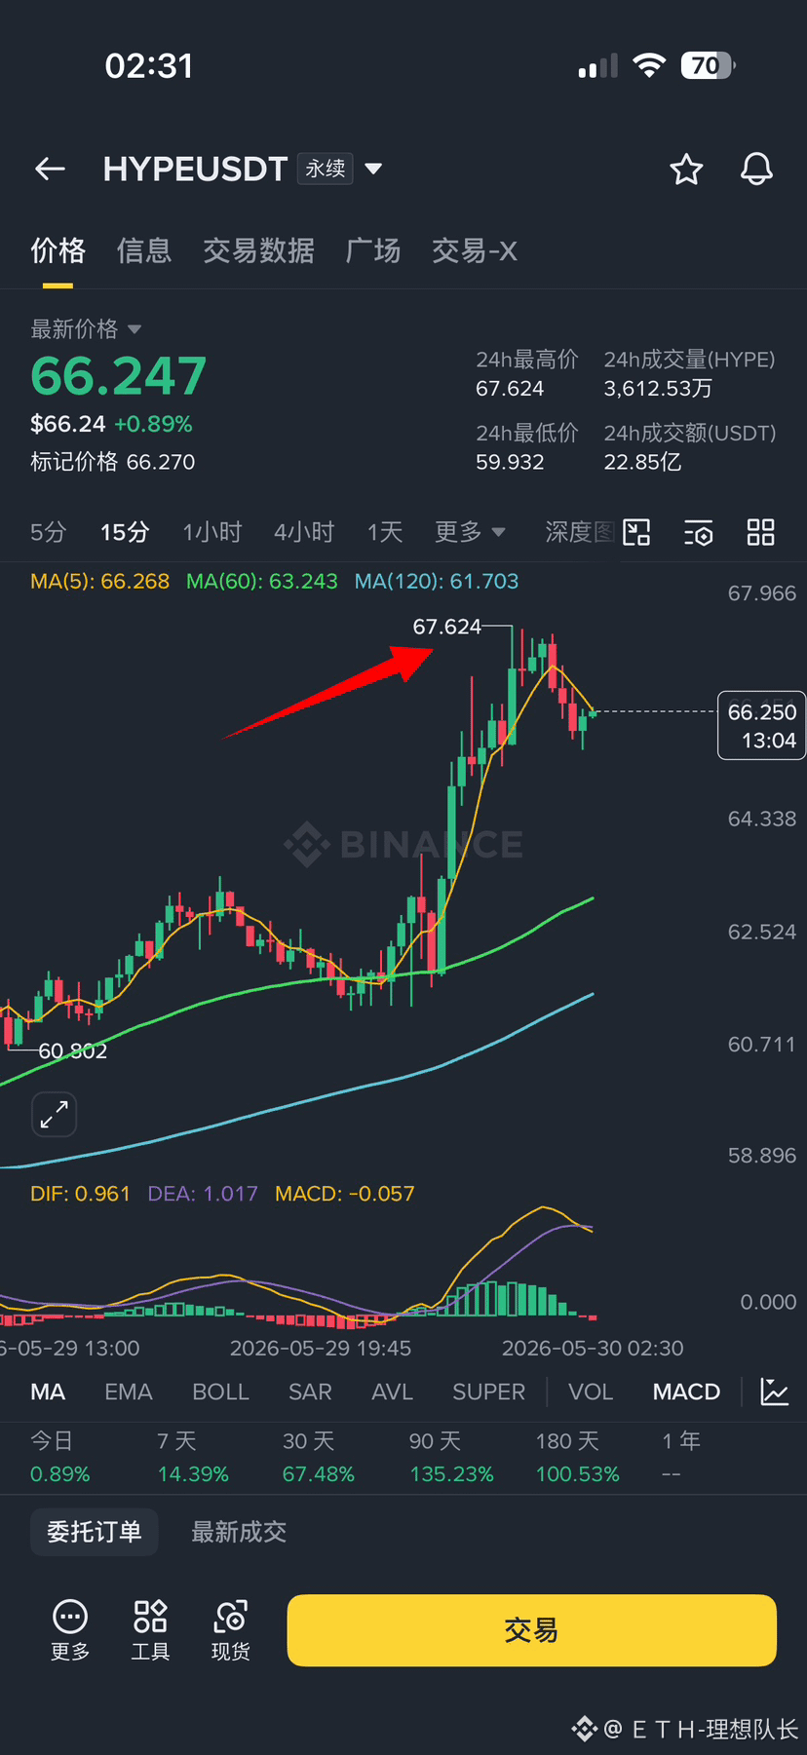Tap the MACD: -0.057 label
The height and width of the screenshot is (1755, 807).
(344, 1194)
